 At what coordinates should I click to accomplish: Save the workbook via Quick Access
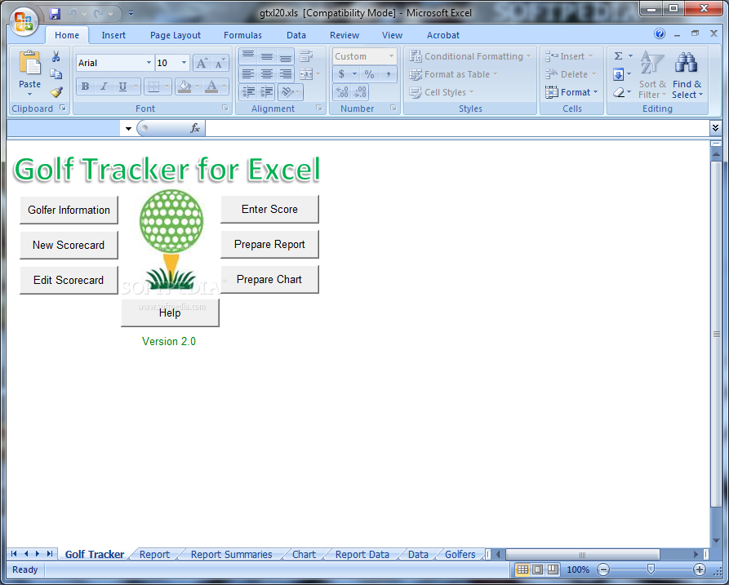point(55,14)
